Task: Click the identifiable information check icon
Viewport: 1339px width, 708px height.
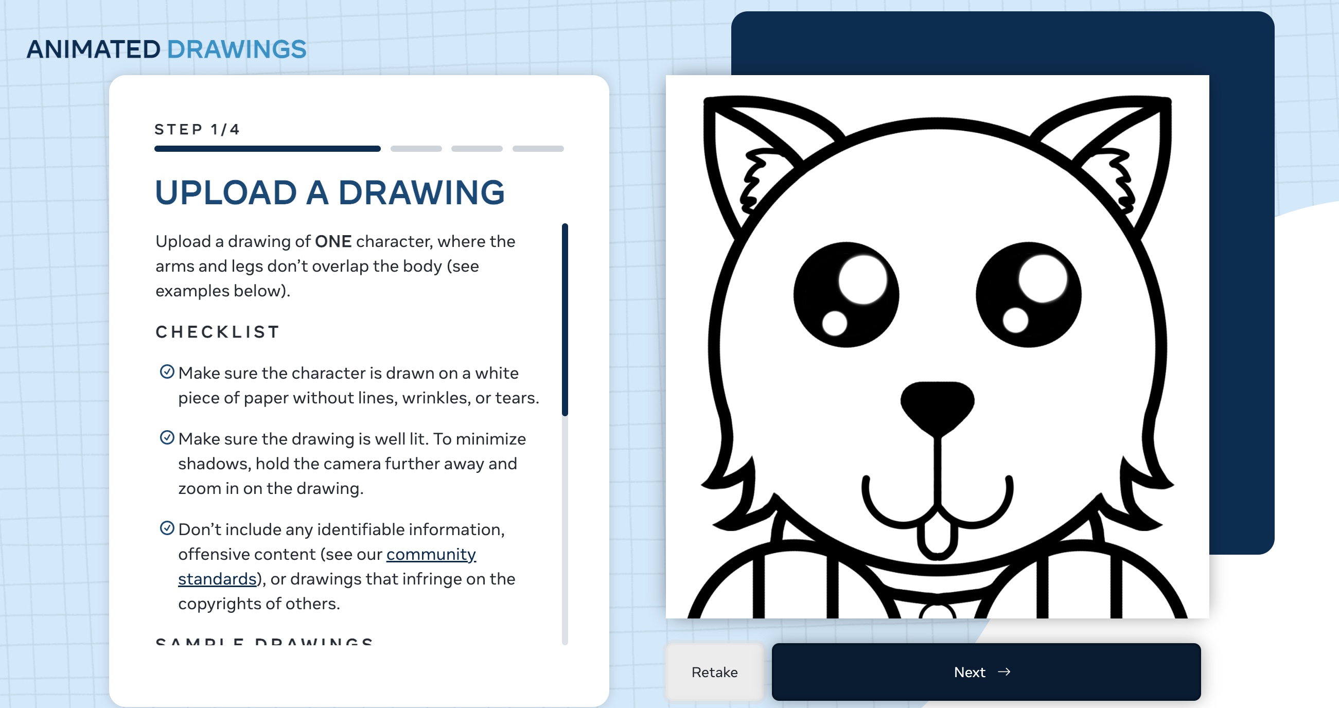Action: (x=167, y=528)
